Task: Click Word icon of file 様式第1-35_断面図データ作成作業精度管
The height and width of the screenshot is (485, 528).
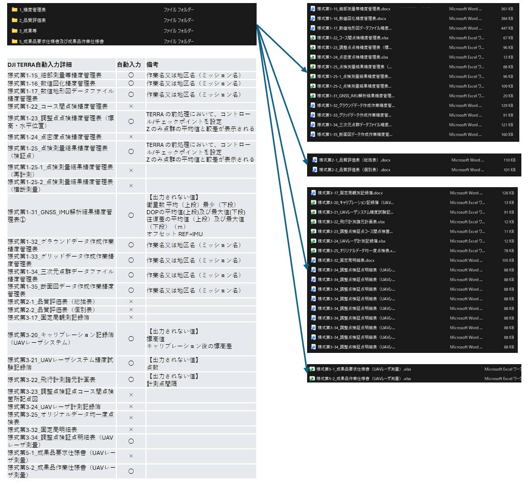Action: [313, 134]
